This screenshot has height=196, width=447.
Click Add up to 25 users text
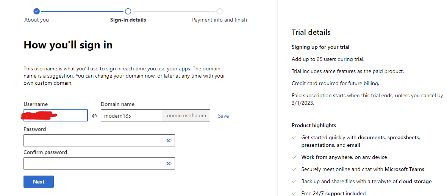pos(328,59)
